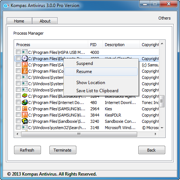The image size is (180, 180).
Task: Select C:\Windows\system32\Search... process path
Action: (57, 128)
